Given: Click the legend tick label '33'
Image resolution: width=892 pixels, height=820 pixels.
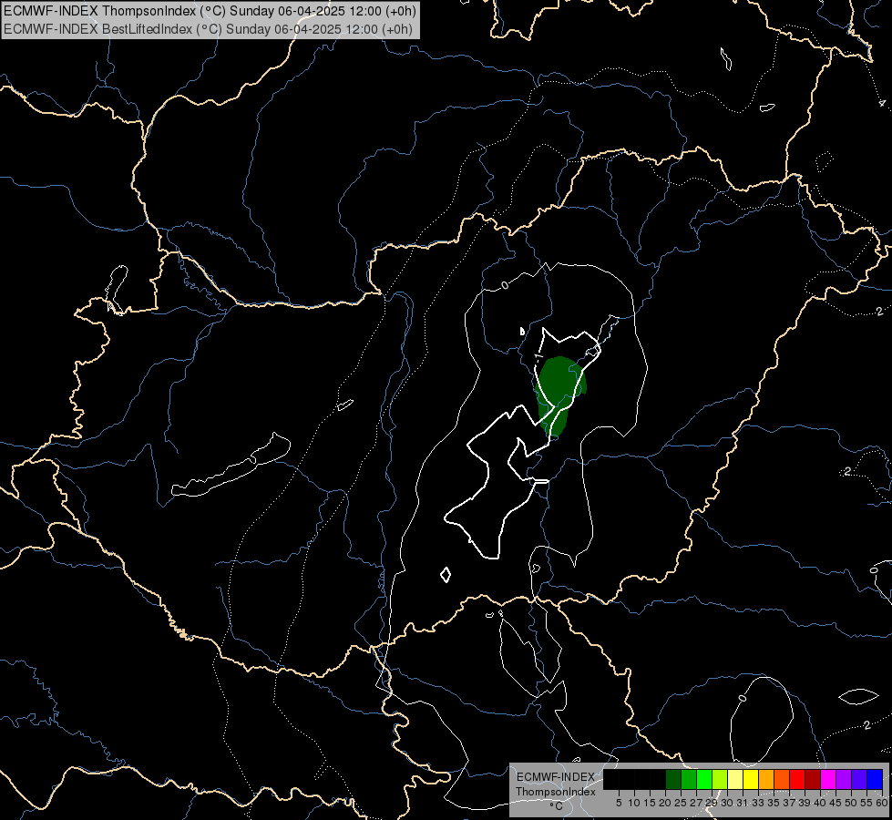Looking at the screenshot, I should tap(758, 803).
